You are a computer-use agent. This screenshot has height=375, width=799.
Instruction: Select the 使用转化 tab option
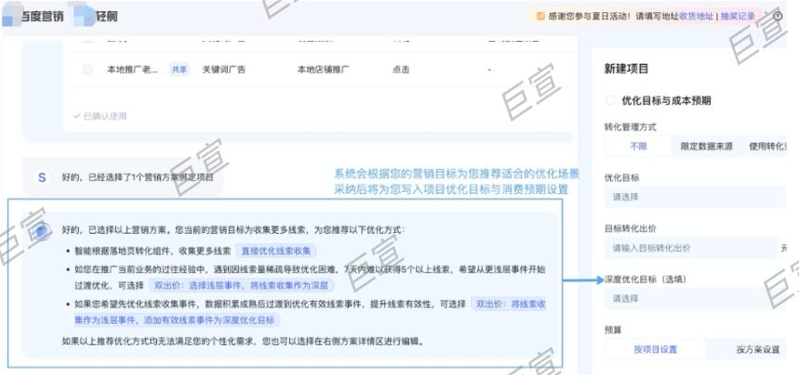pyautogui.click(x=766, y=147)
